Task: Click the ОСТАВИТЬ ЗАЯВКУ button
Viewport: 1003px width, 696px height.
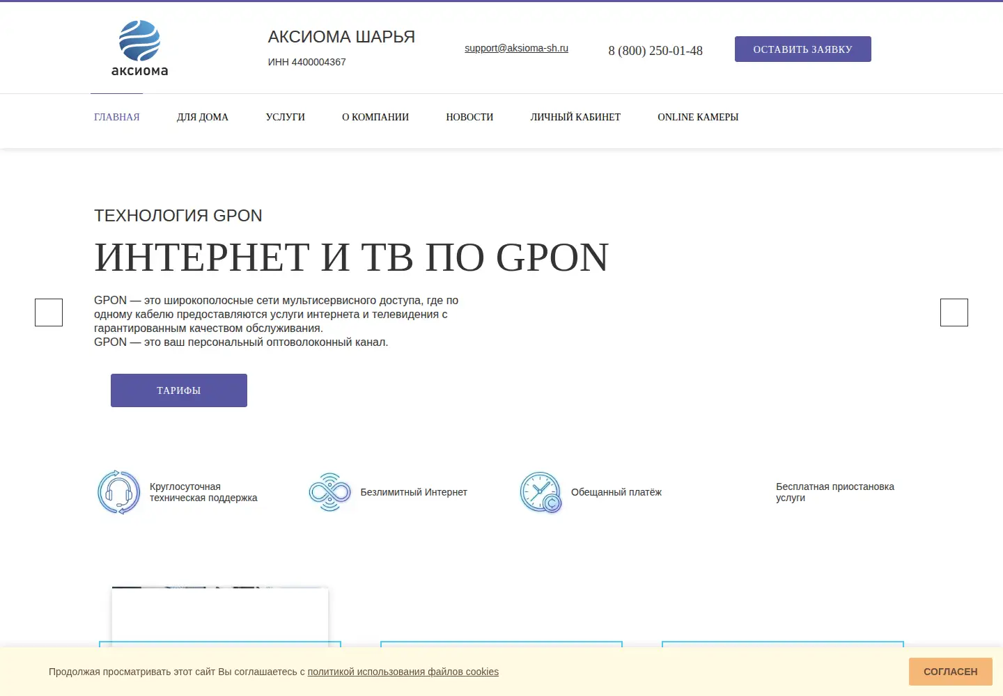Action: pyautogui.click(x=803, y=49)
